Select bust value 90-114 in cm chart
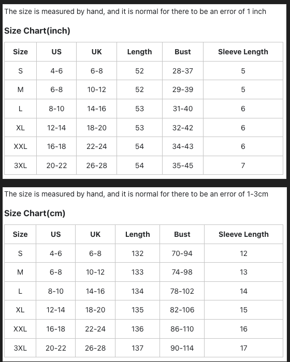Image resolution: width=290 pixels, height=362 pixels. point(182,348)
